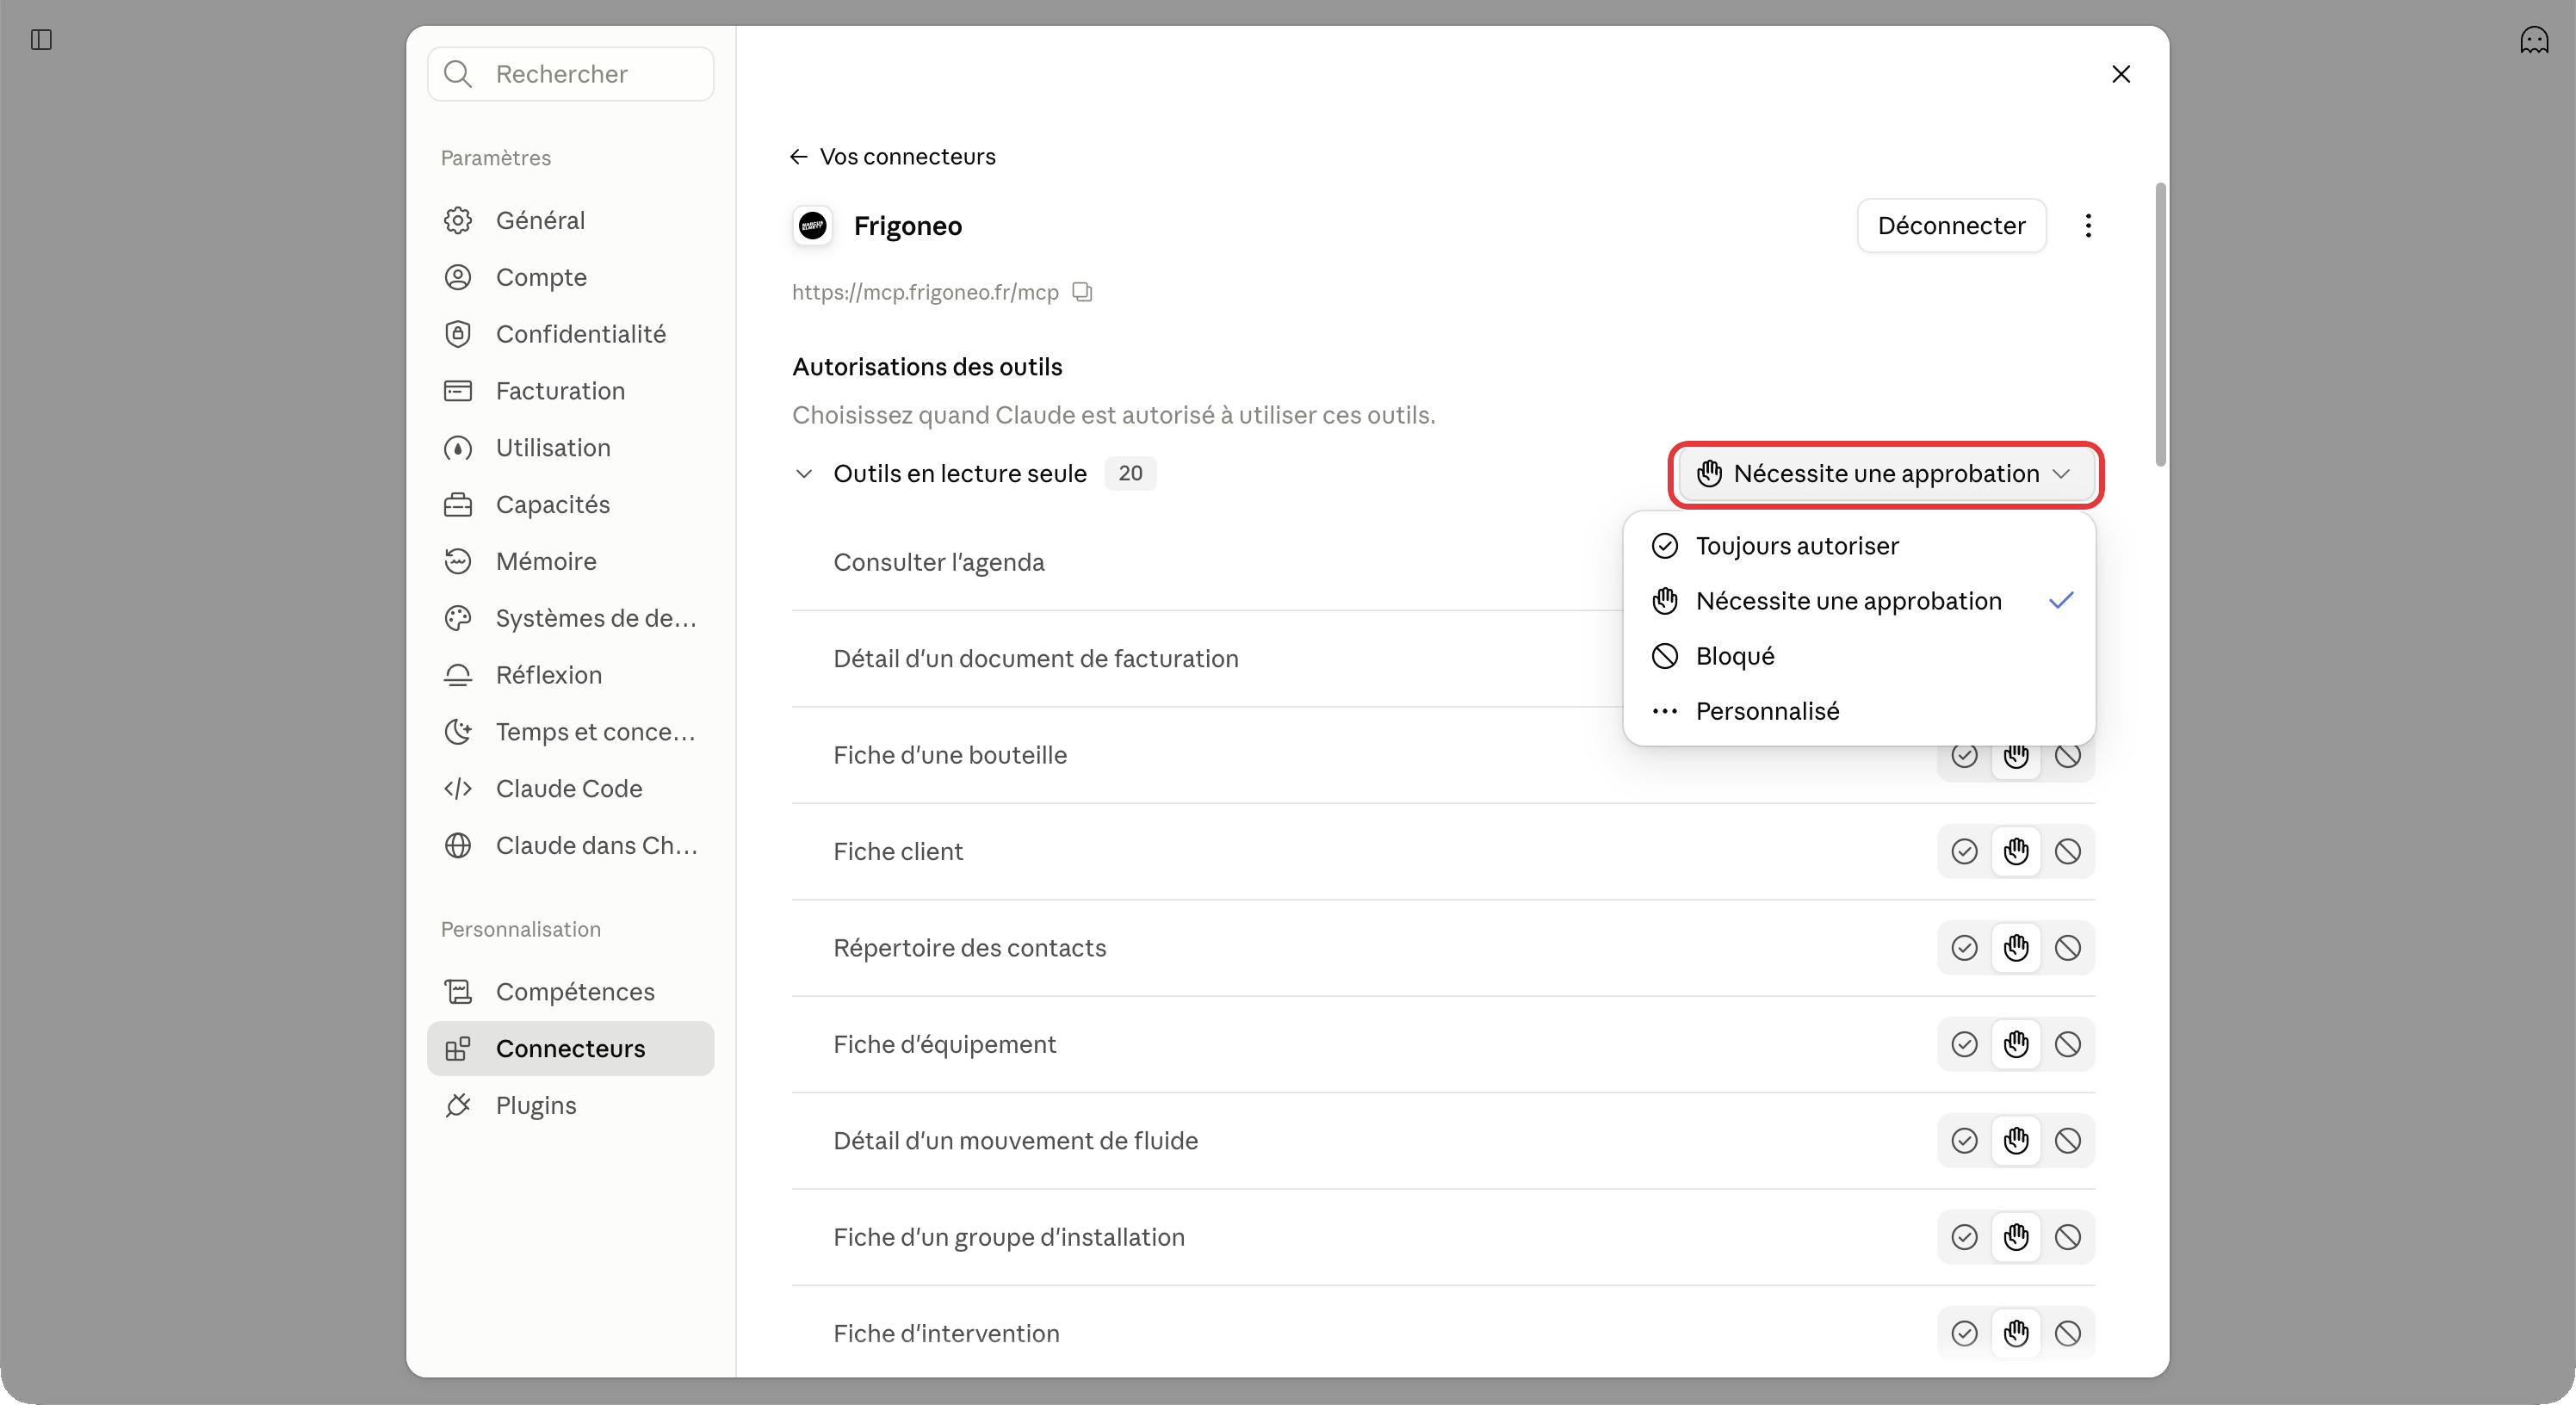Collapse Outils en lecture seule group

pyautogui.click(x=804, y=474)
